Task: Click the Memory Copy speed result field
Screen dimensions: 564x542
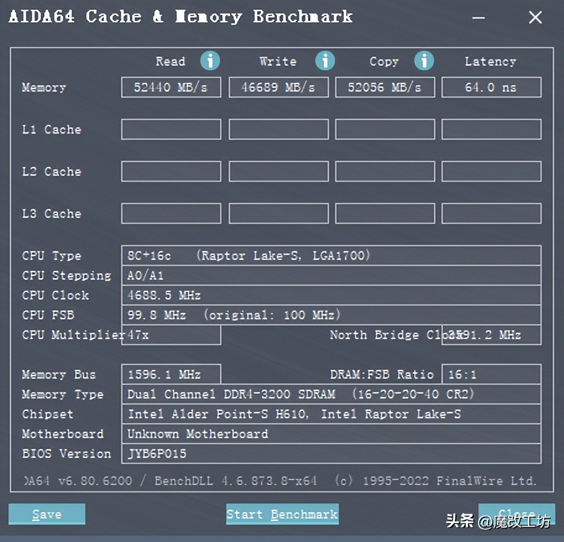Action: (385, 87)
